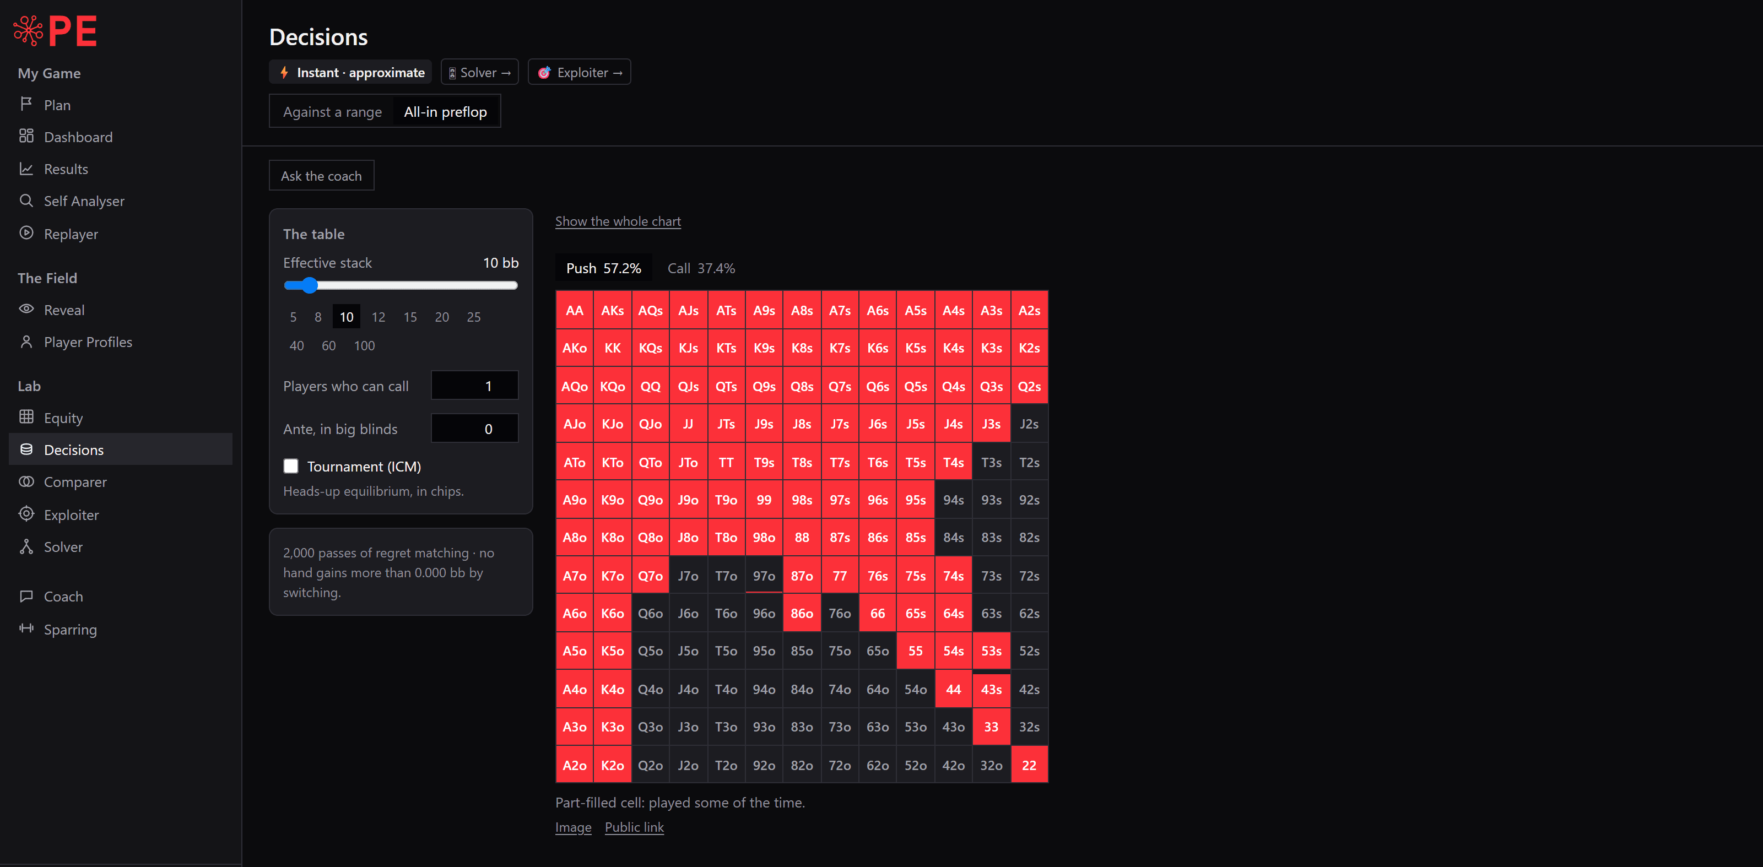Image resolution: width=1763 pixels, height=867 pixels.
Task: Click the Public link
Action: (634, 827)
